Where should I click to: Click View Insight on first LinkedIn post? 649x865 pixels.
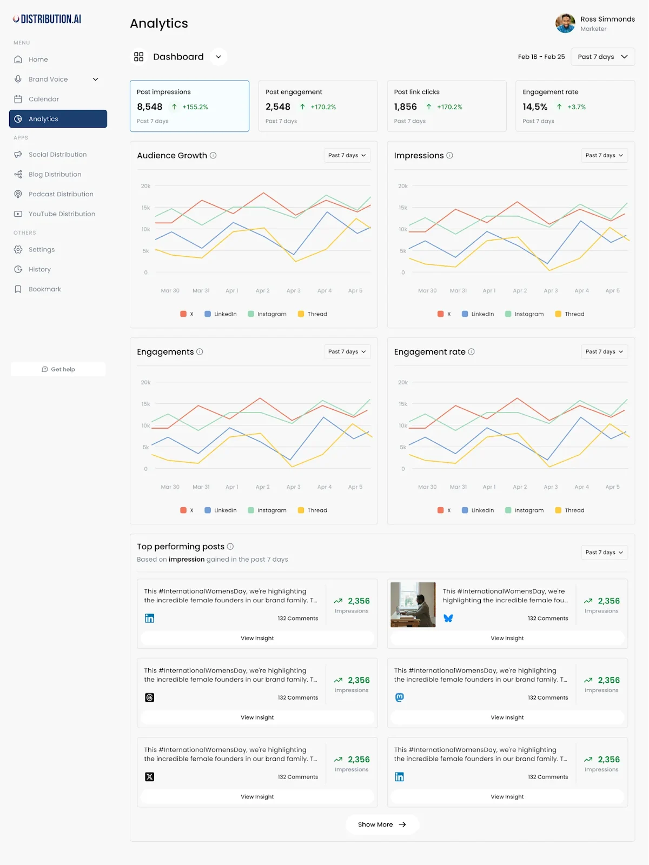(x=257, y=638)
